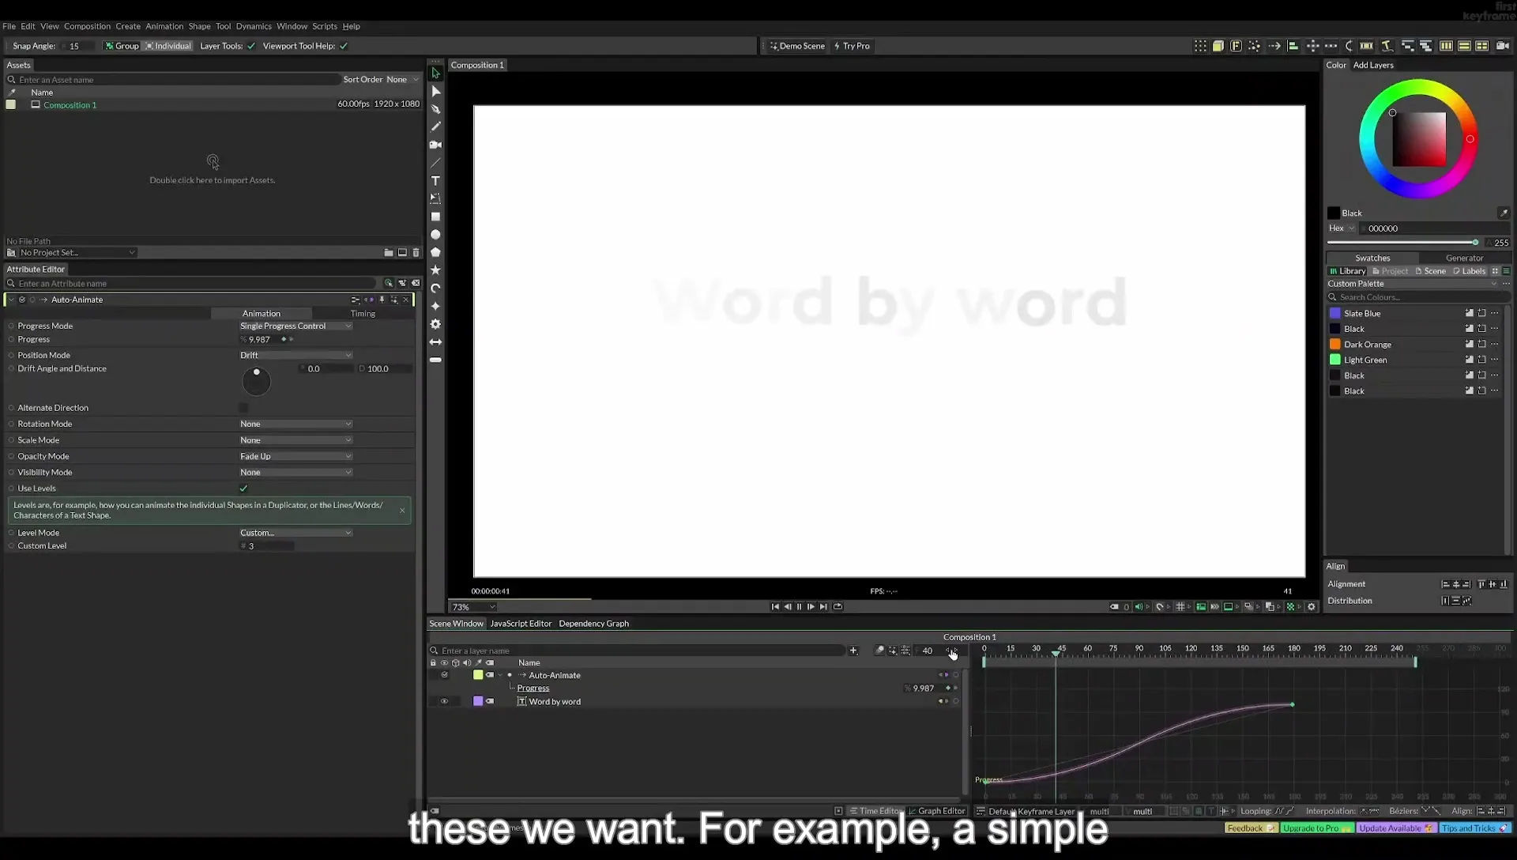The image size is (1517, 860).
Task: Select the Cog shape tool
Action: [x=435, y=324]
